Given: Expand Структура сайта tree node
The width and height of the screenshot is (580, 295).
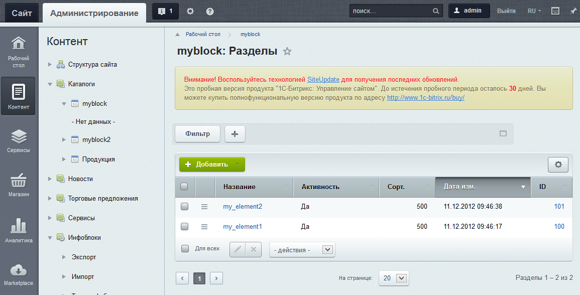Looking at the screenshot, I should [50, 64].
